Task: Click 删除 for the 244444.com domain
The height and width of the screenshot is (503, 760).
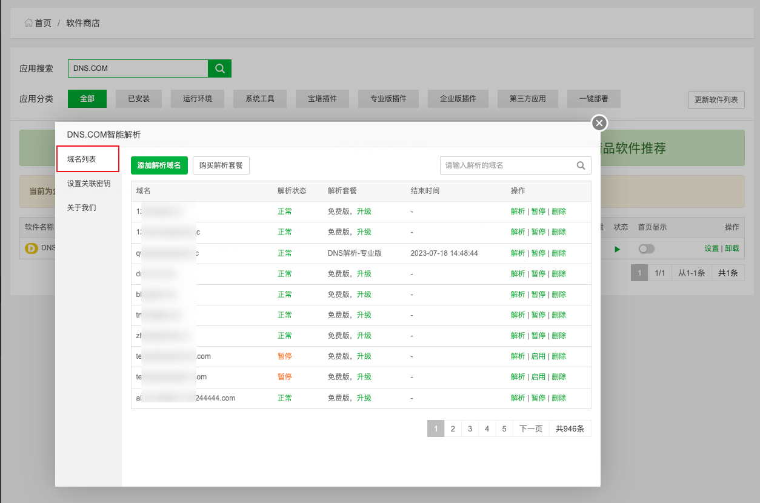Action: (x=559, y=398)
